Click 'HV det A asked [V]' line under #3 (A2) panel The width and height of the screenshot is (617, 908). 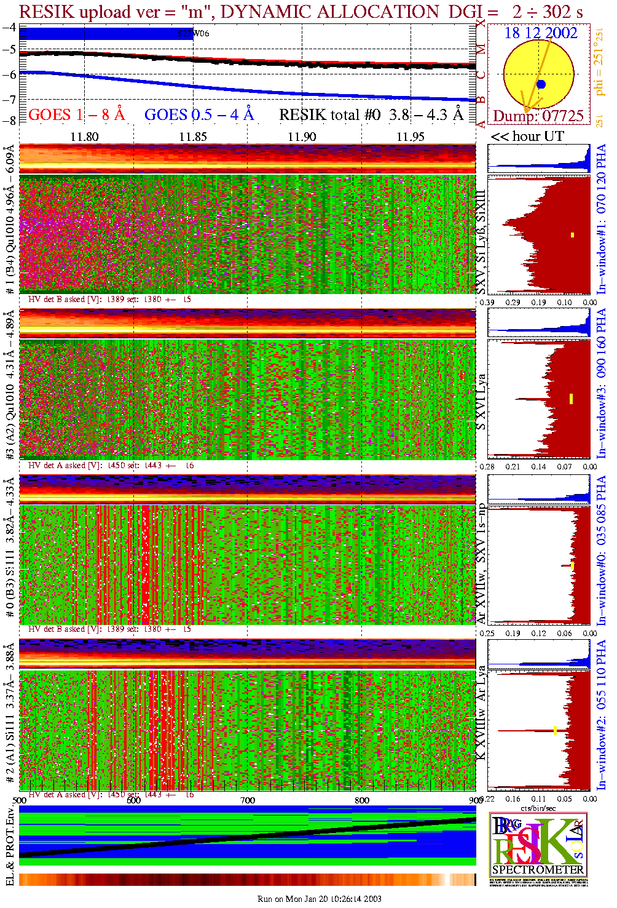point(111,466)
